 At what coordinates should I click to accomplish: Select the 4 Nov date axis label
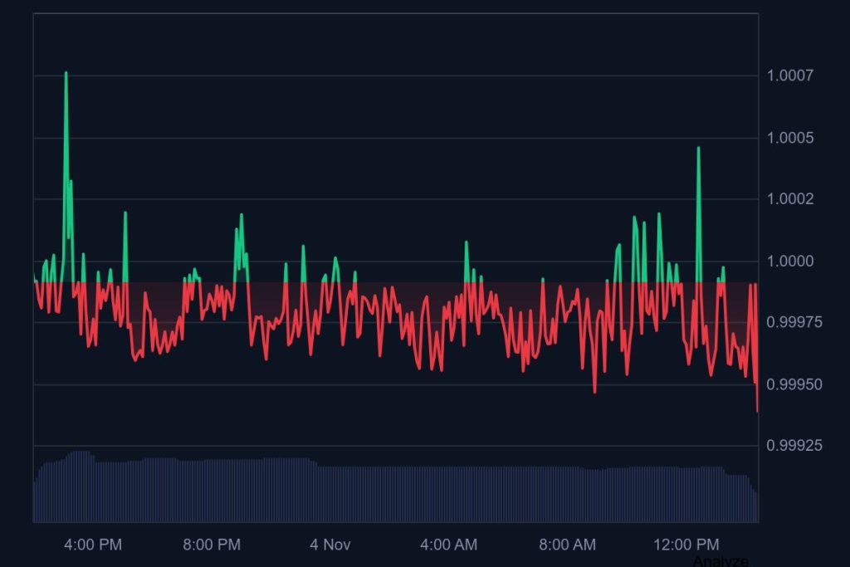click(x=330, y=545)
